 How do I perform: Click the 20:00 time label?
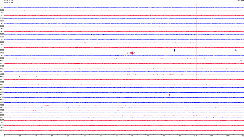(x=2, y=113)
